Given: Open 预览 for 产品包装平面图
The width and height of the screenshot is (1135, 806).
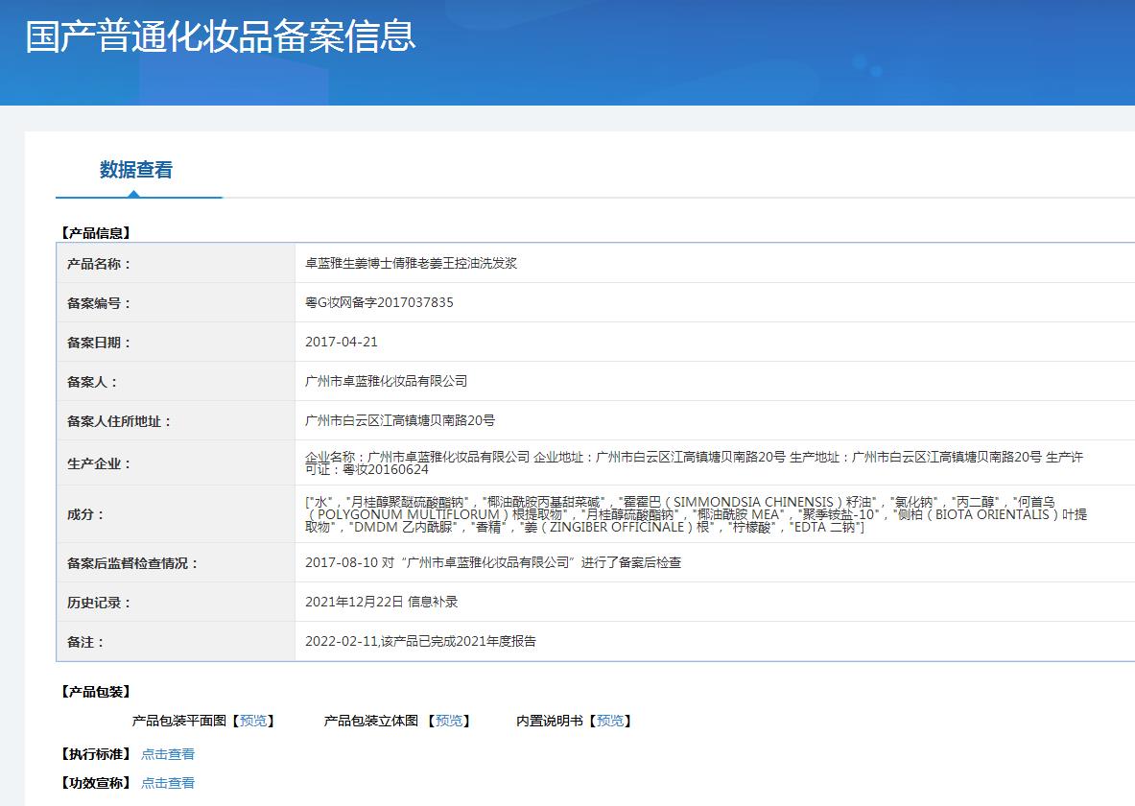Looking at the screenshot, I should (254, 721).
